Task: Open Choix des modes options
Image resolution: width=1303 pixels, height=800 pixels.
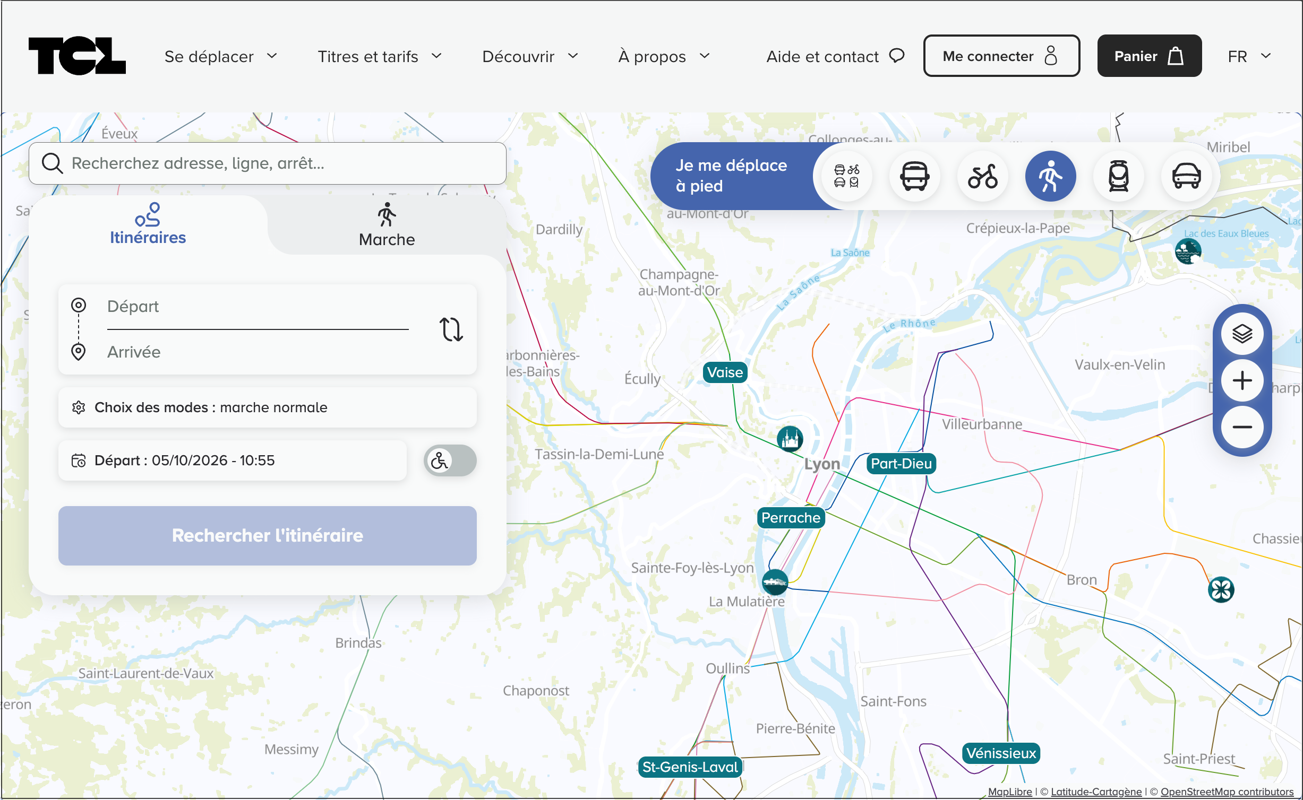Action: click(x=267, y=407)
